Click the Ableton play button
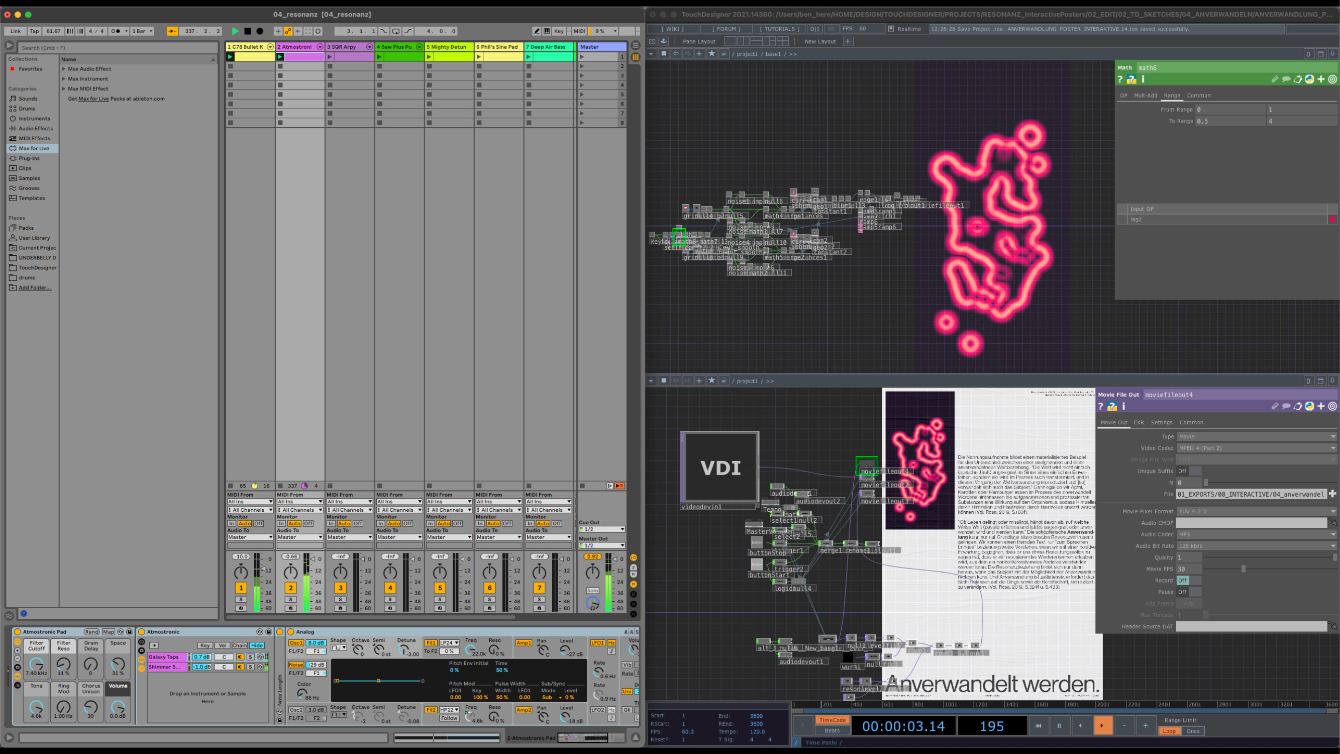The image size is (1340, 754). click(x=235, y=31)
